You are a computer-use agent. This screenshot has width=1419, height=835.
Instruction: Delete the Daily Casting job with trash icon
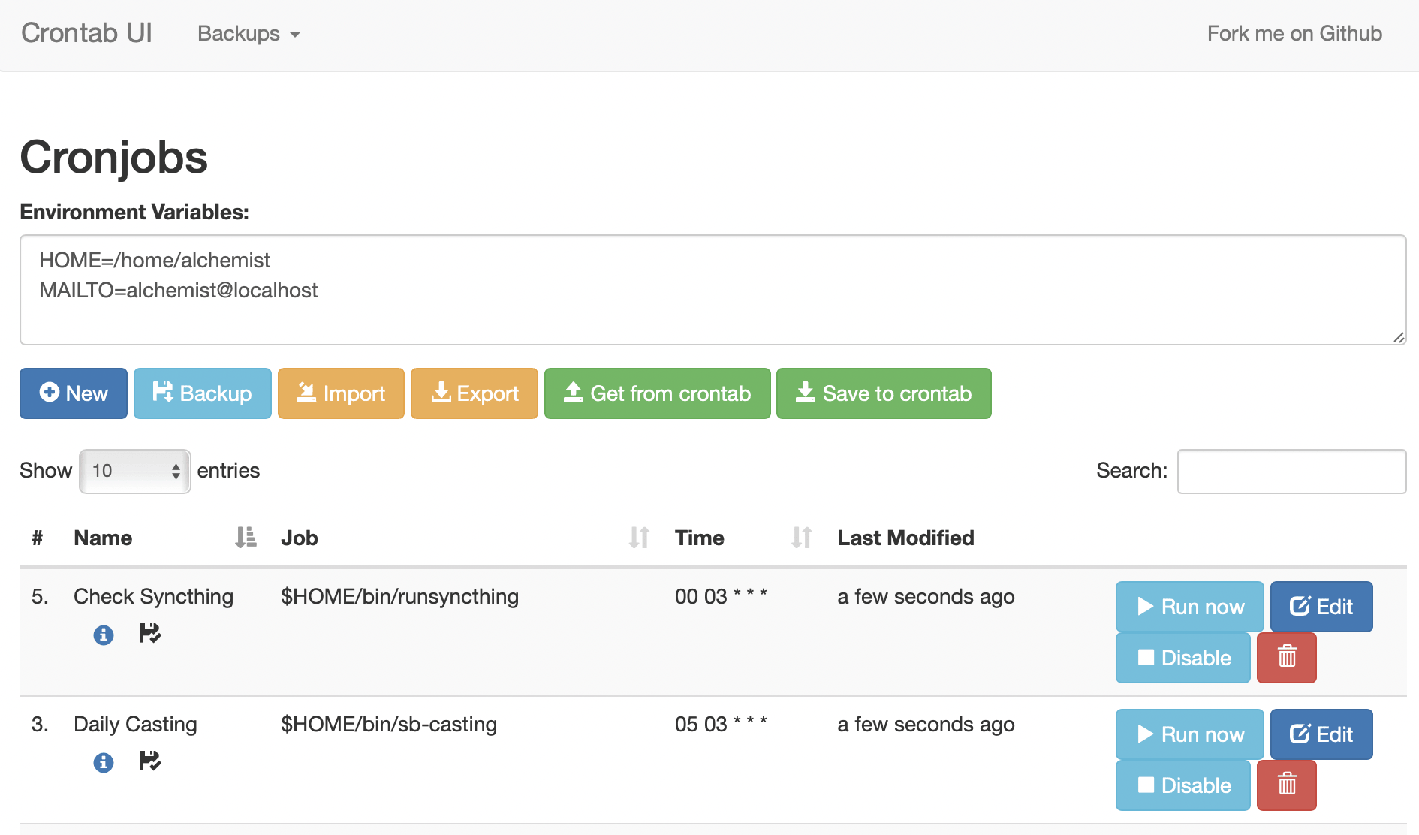pos(1287,785)
